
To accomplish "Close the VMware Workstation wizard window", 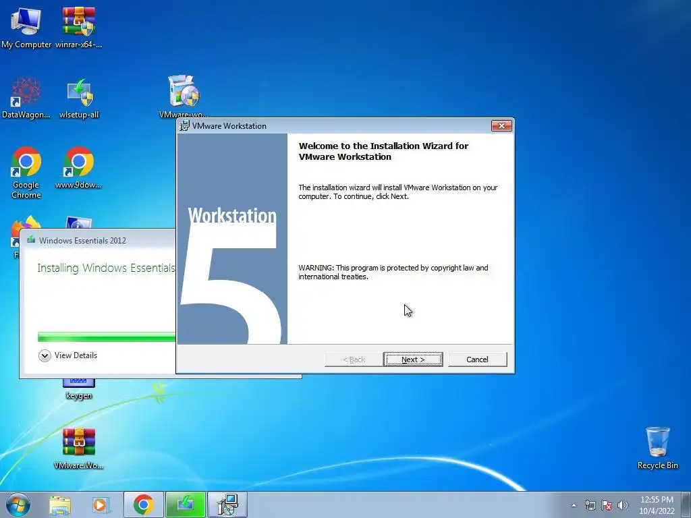I will coord(501,126).
